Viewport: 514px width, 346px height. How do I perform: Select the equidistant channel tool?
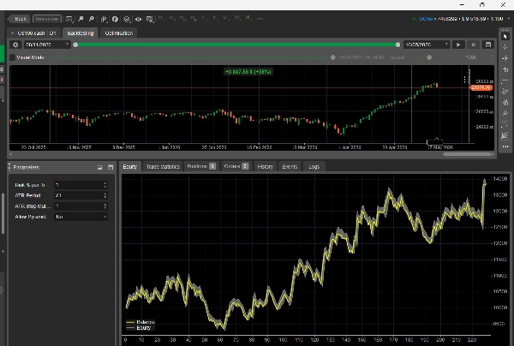click(505, 92)
